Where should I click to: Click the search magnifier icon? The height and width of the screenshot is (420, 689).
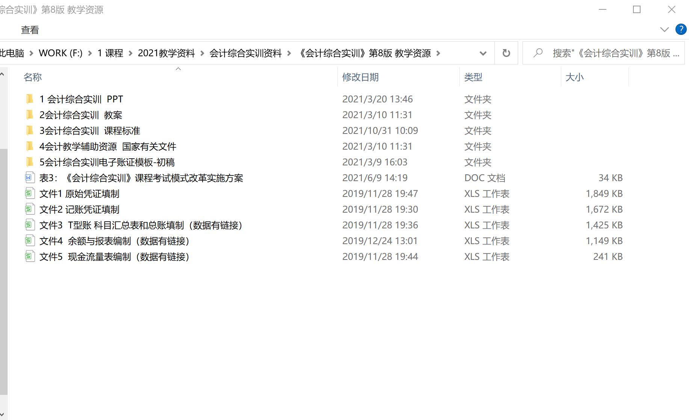538,53
